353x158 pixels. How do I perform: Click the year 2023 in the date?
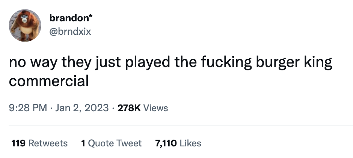(x=97, y=108)
